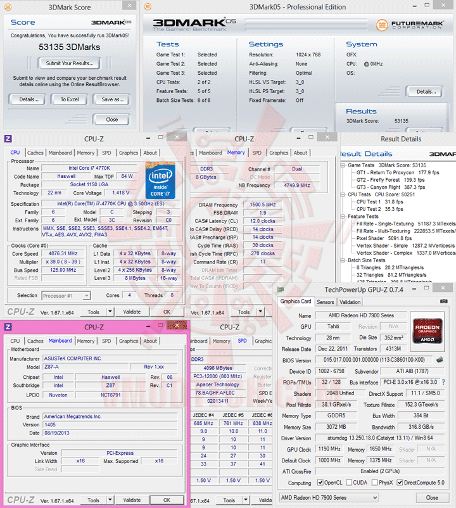Click the BIOS save chip icon in GPU-Z

pyautogui.click(x=440, y=360)
